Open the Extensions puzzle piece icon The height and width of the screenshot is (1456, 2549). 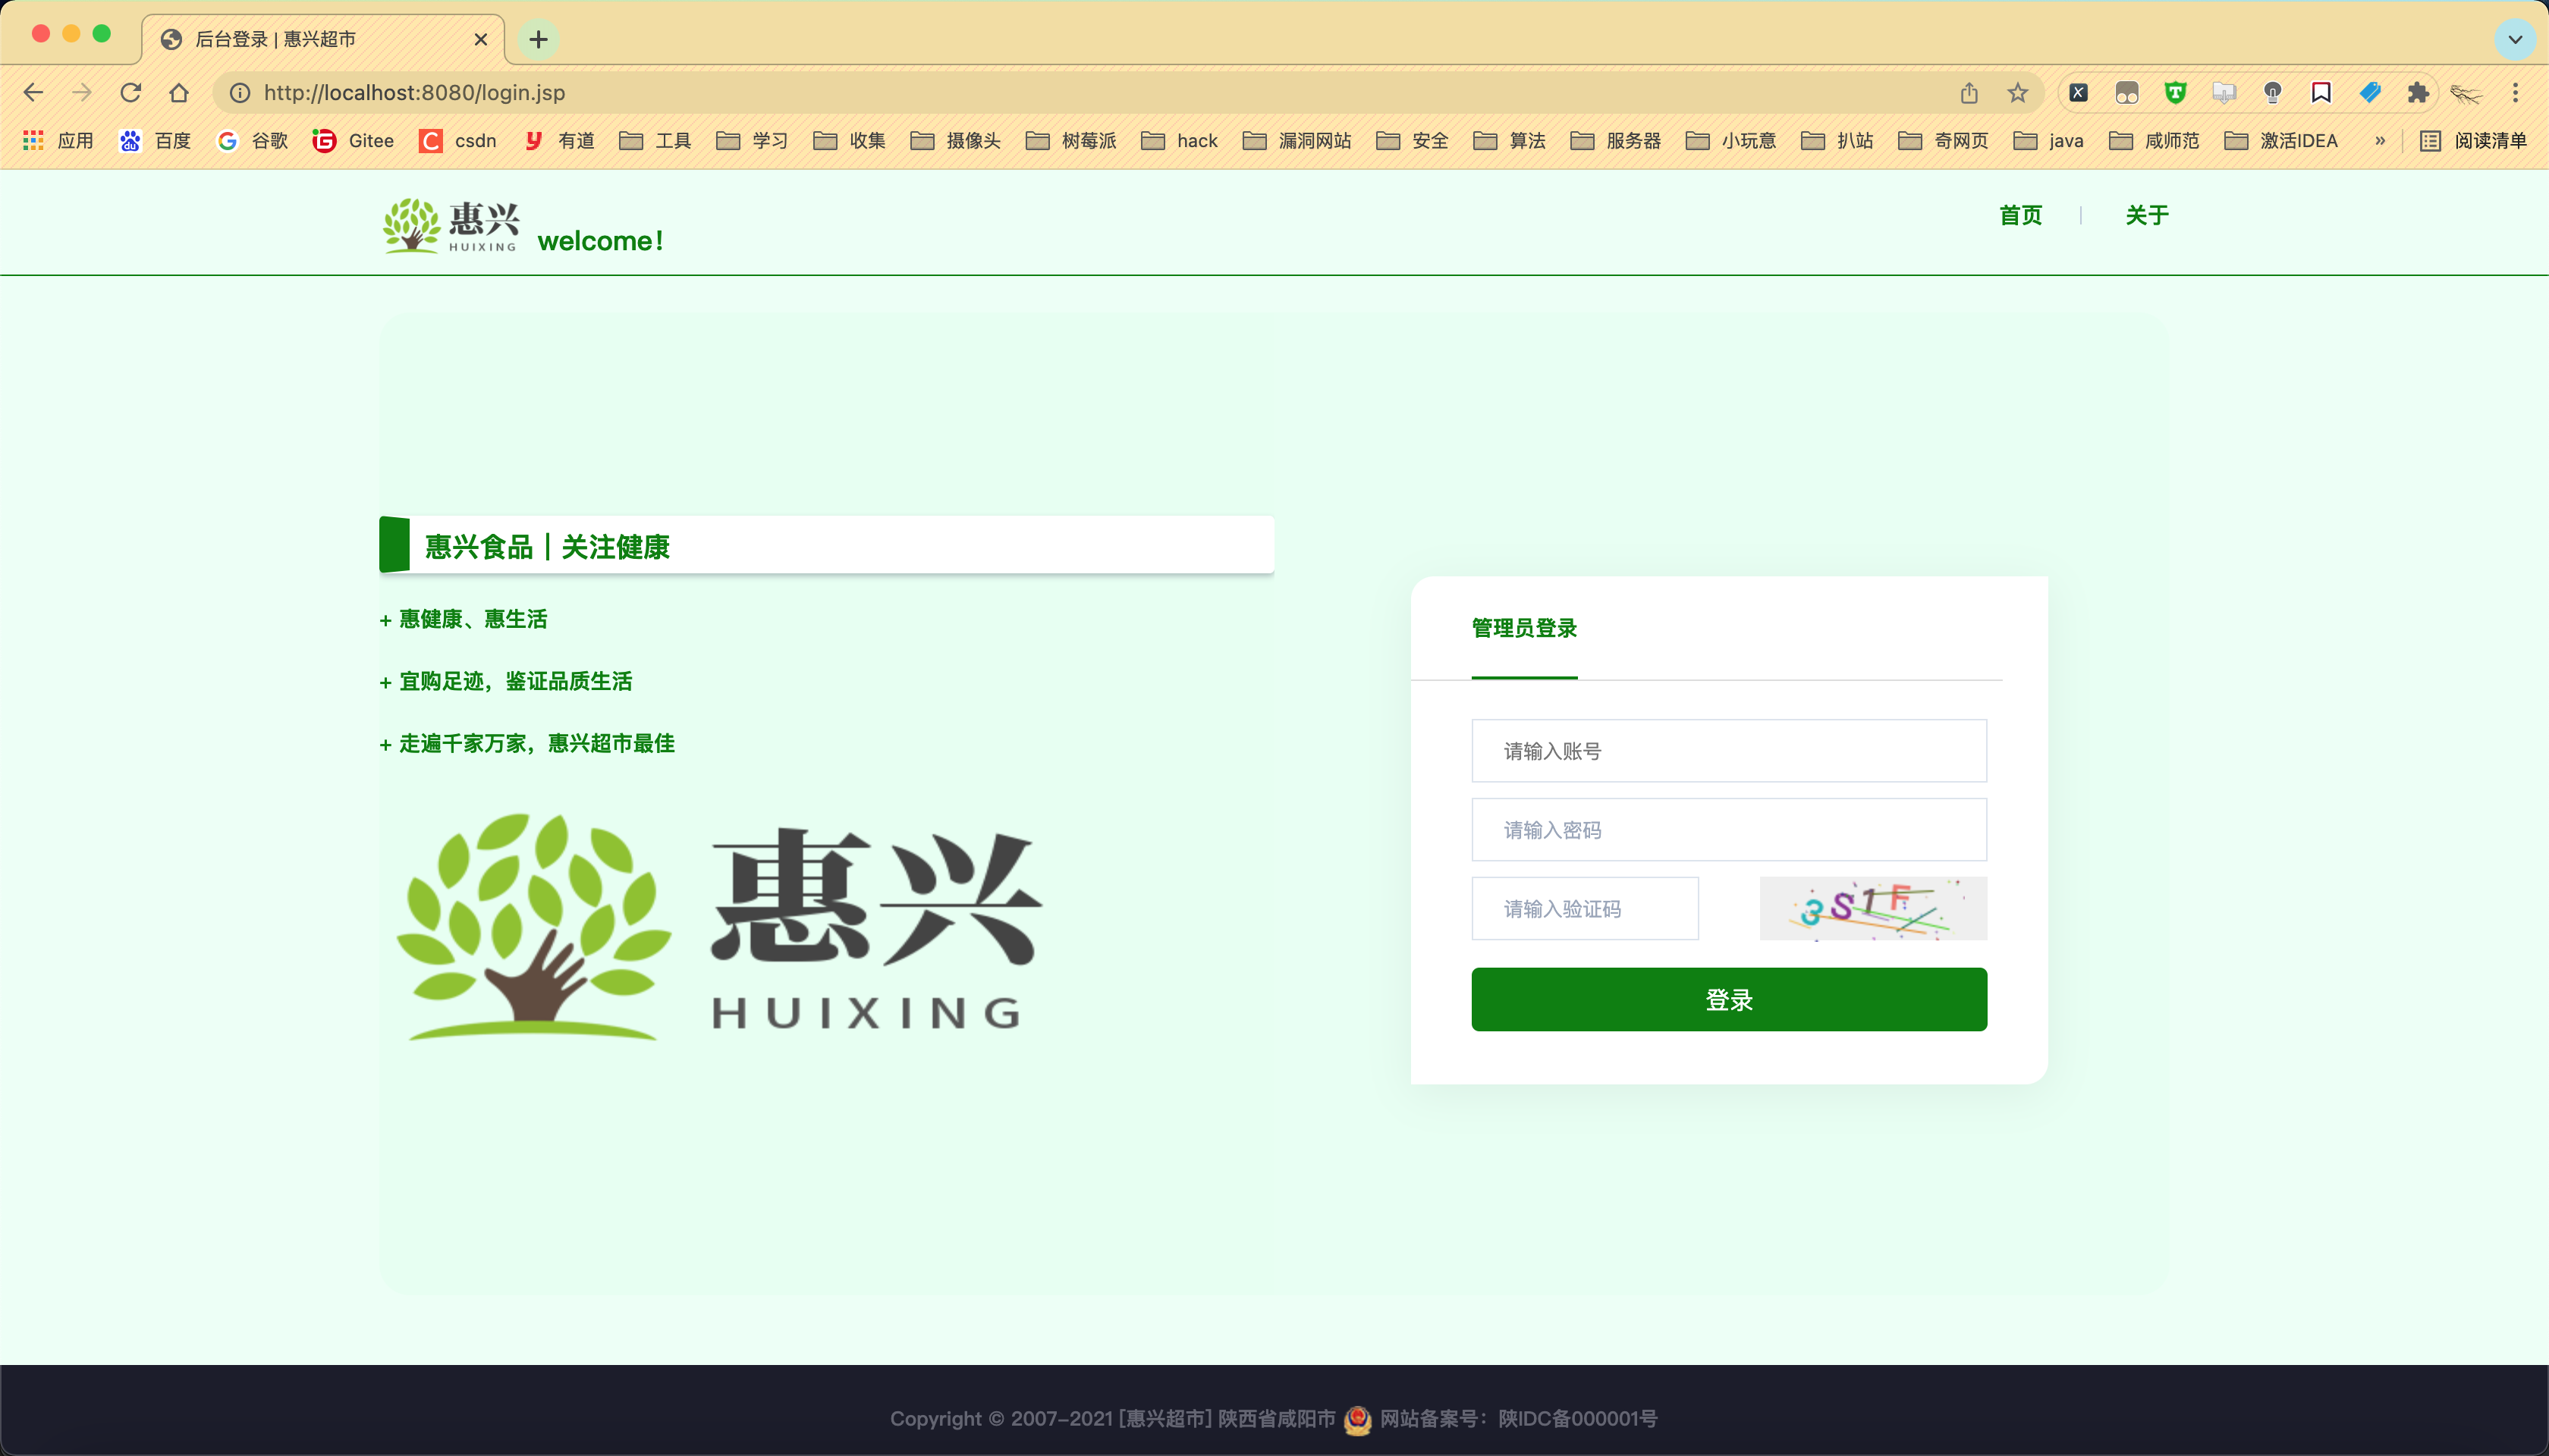tap(2418, 93)
